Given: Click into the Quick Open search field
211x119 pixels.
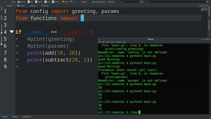Looking at the screenshot, I should [127, 2].
